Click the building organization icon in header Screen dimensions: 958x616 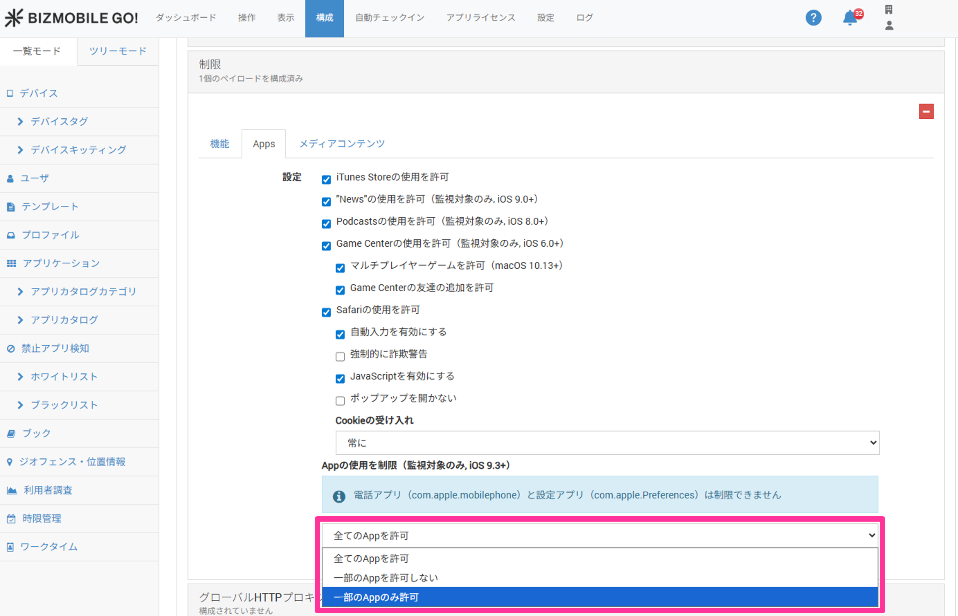click(x=888, y=9)
